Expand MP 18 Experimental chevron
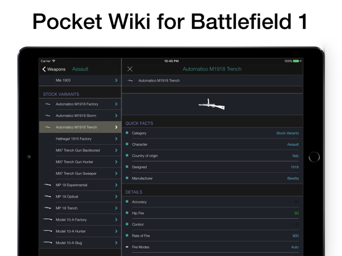Screen dimensions: 342x256 (x=116, y=185)
